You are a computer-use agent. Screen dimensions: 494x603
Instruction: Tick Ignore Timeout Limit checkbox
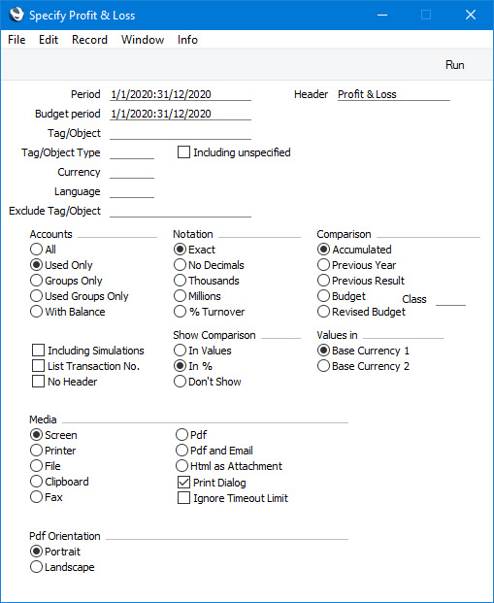pos(183,498)
